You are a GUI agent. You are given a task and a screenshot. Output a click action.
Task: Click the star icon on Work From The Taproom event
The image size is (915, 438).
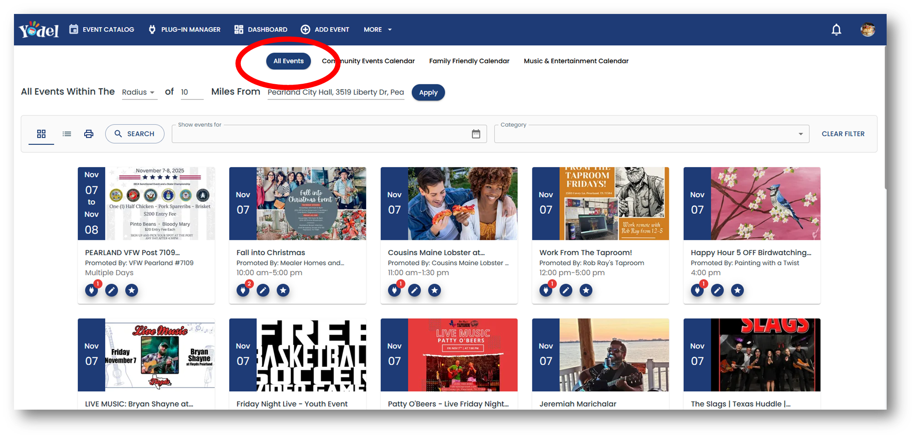click(x=586, y=290)
